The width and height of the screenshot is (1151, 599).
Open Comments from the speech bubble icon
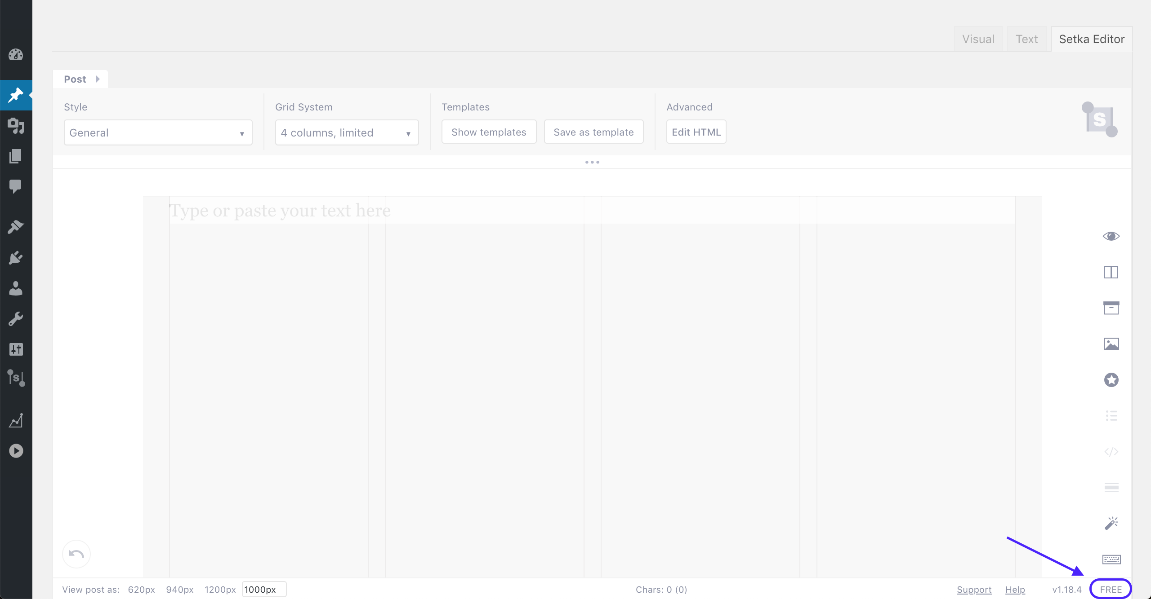[16, 187]
